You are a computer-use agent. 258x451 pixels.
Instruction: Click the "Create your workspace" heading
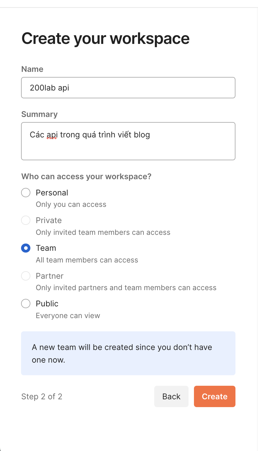[106, 38]
